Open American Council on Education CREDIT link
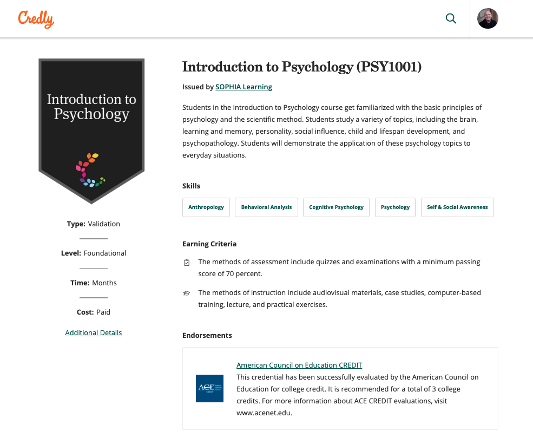Screen dimensions: 533x444 pyautogui.click(x=299, y=365)
